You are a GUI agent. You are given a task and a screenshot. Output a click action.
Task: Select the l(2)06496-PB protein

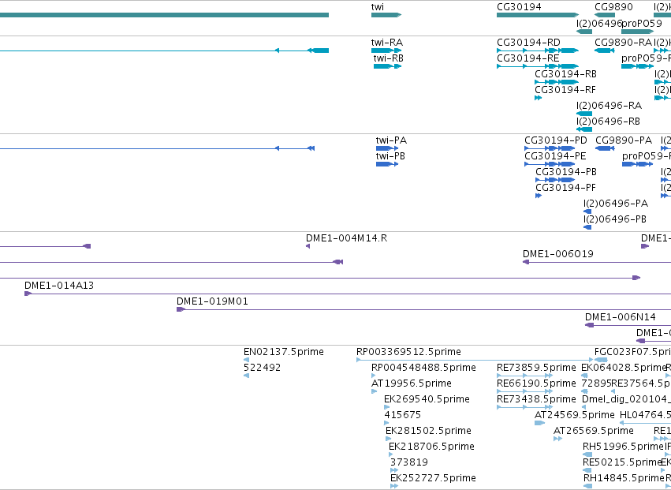(x=587, y=228)
